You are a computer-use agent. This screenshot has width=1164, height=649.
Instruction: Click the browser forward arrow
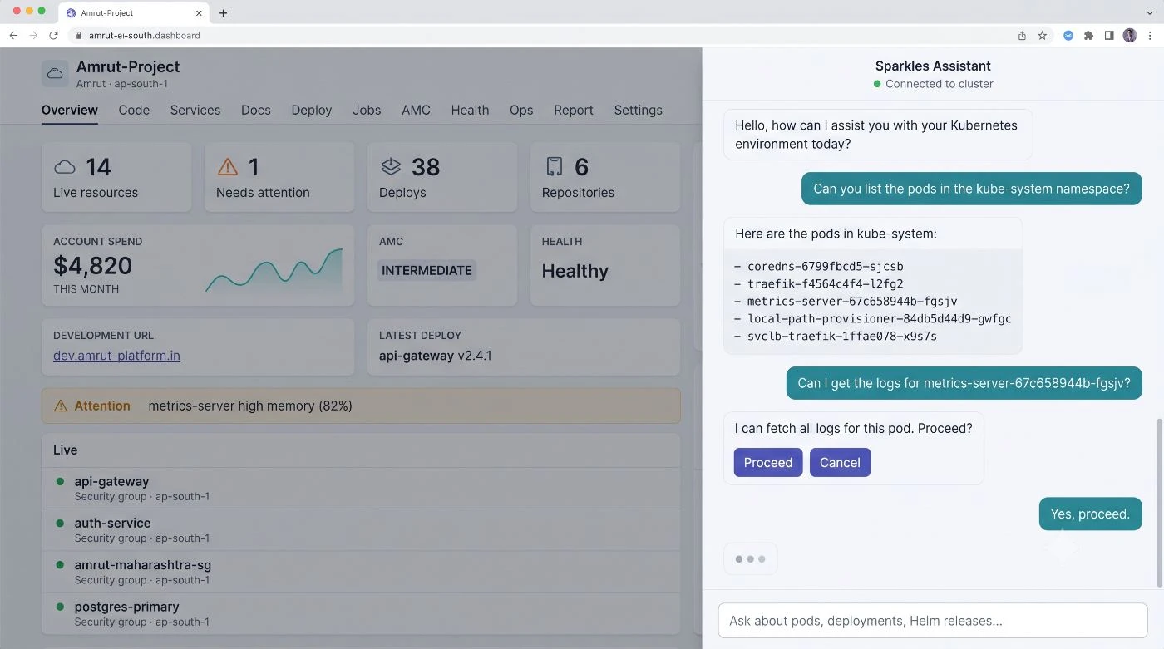click(33, 36)
